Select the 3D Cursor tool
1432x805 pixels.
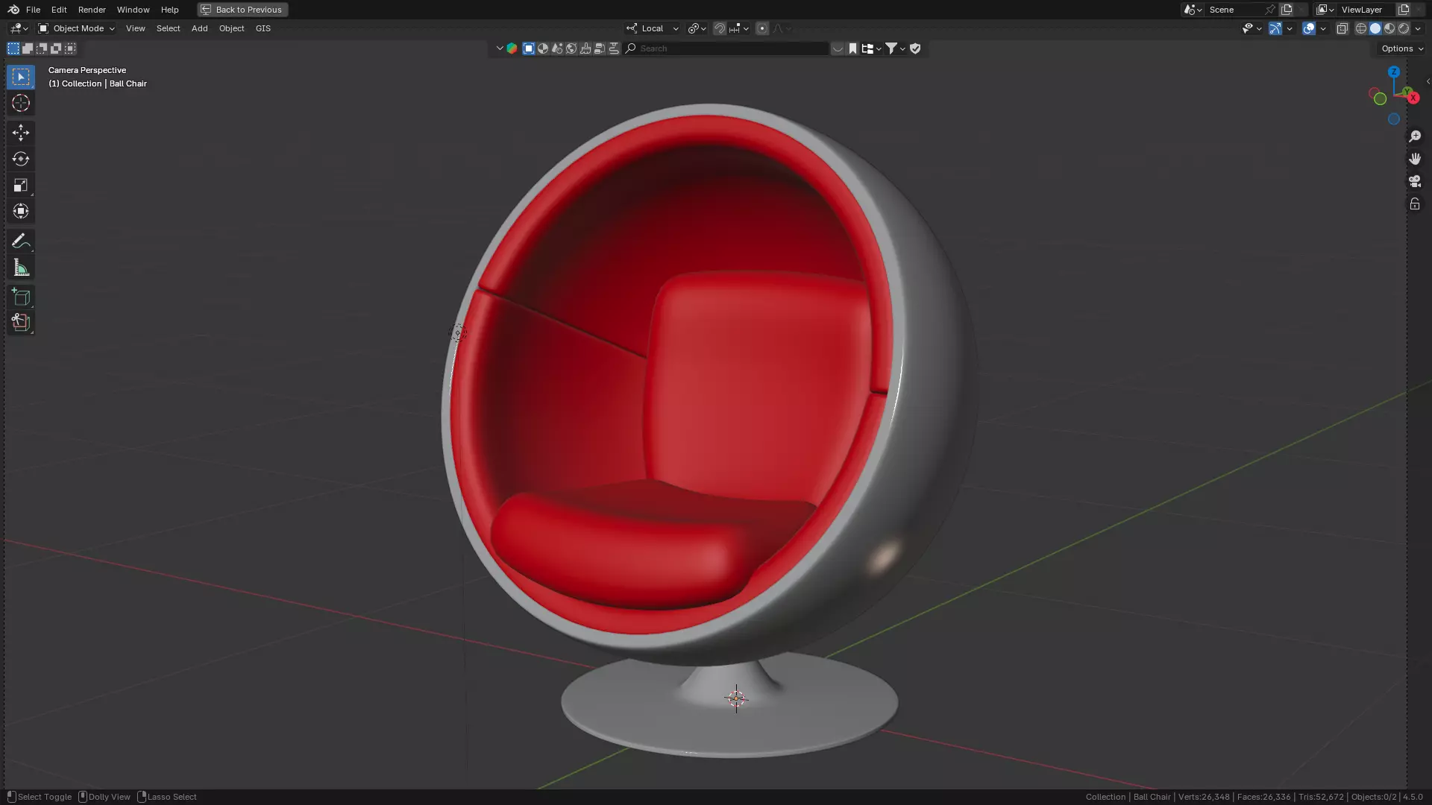click(21, 103)
